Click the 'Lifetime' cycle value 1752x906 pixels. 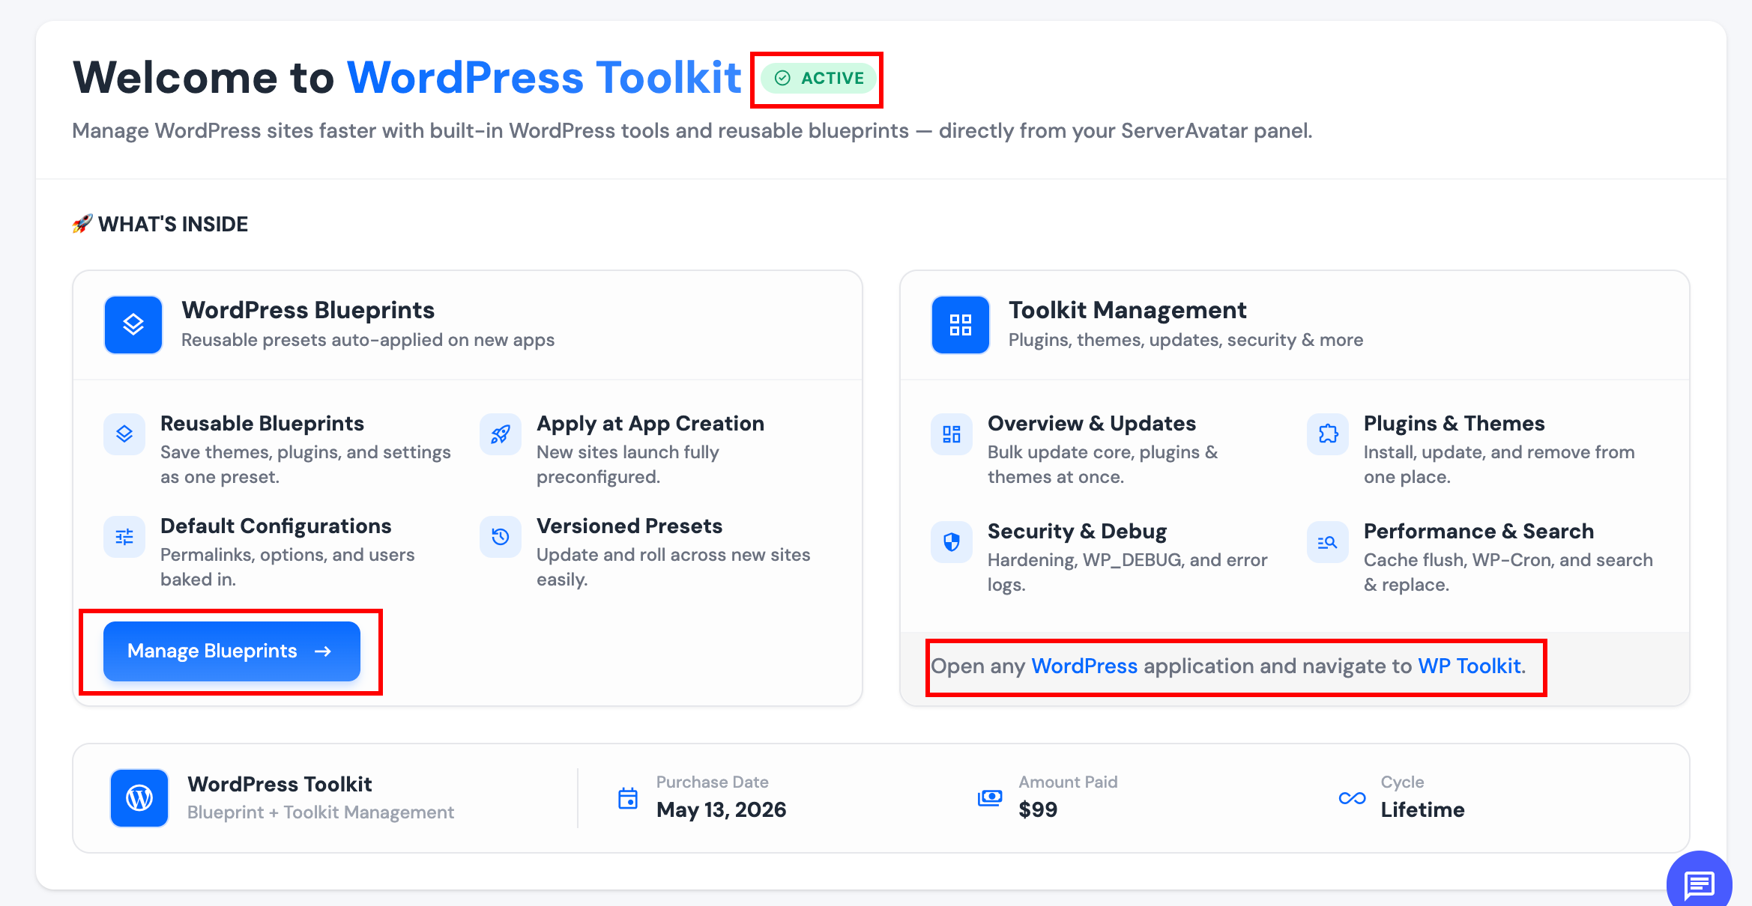pos(1422,809)
